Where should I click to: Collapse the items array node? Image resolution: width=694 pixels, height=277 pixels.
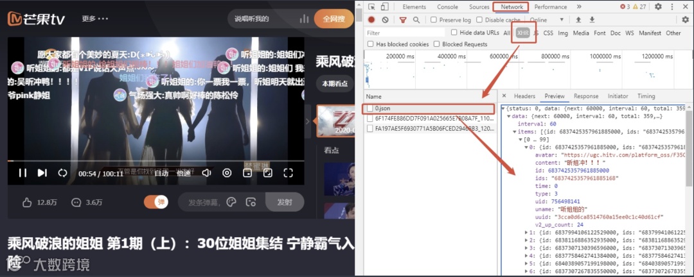coord(514,131)
